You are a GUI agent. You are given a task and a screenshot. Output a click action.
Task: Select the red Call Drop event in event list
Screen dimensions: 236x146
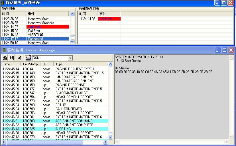click(x=35, y=27)
